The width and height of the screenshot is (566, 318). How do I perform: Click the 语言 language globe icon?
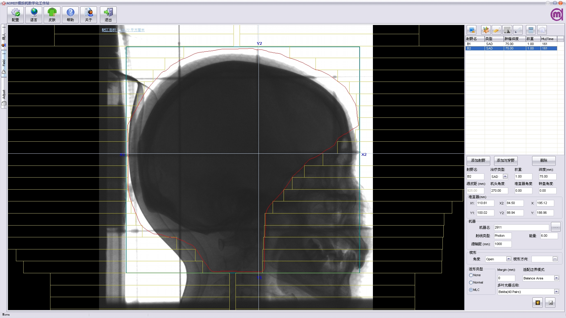[x=34, y=15]
